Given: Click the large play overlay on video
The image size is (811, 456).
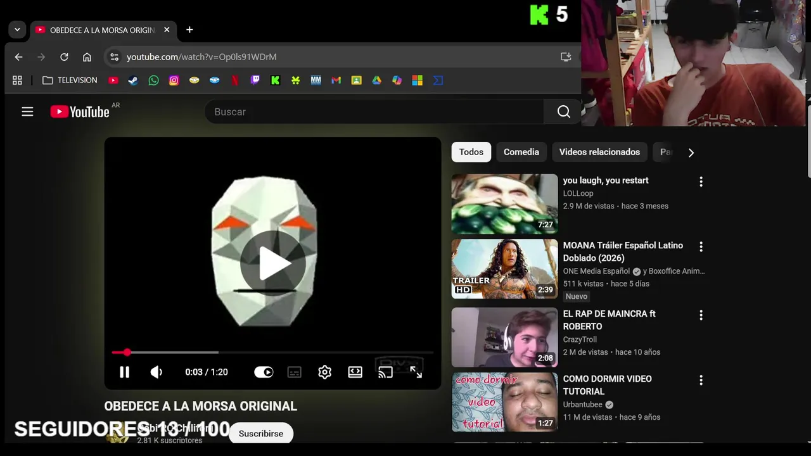Looking at the screenshot, I should coord(273,263).
